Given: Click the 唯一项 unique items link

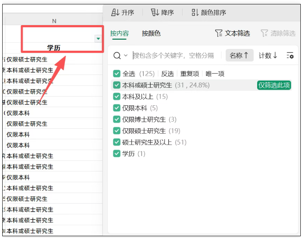Looking at the screenshot, I should [215, 74].
